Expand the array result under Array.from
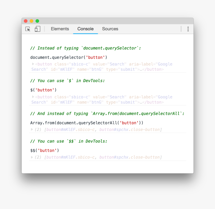The image size is (215, 209). pyautogui.click(x=32, y=129)
